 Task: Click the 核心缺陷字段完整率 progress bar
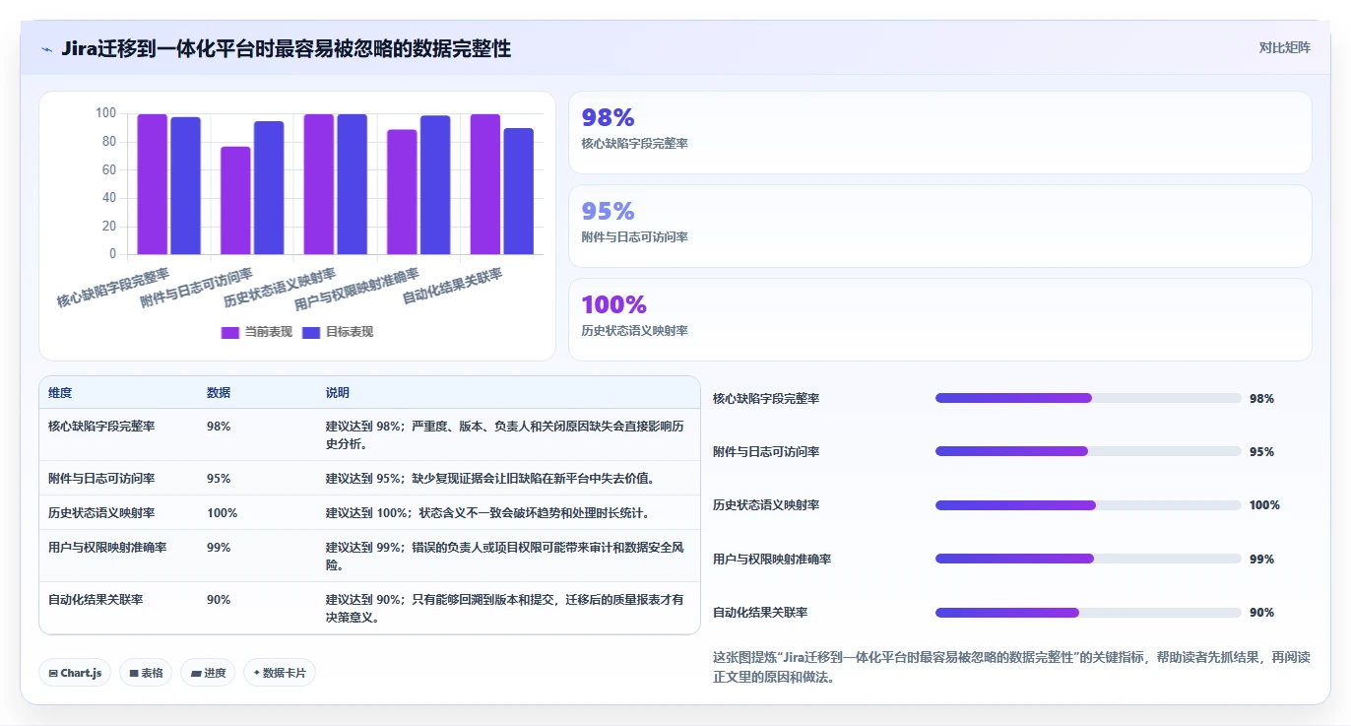[x=1088, y=398]
